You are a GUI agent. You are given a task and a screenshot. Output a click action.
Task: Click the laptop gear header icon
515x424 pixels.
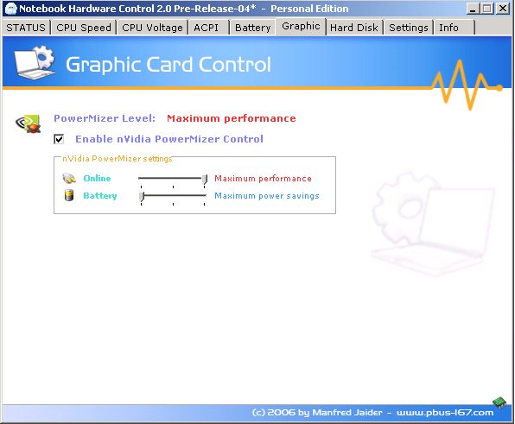[x=35, y=63]
